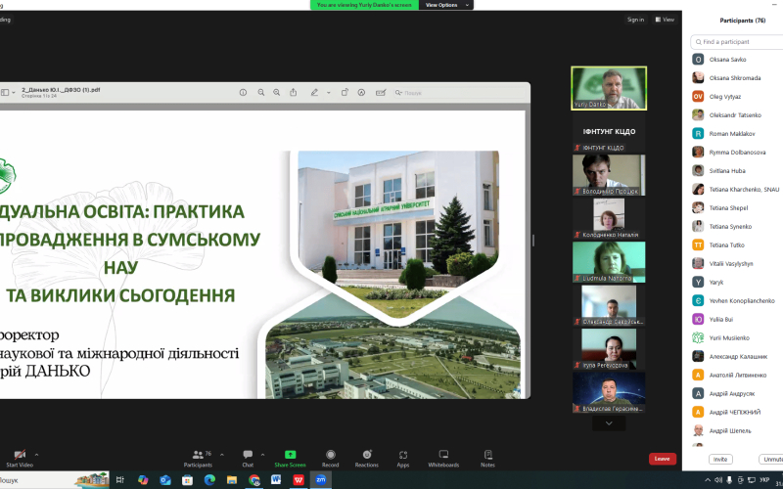The image size is (783, 489).
Task: Show more video thumbnails with down chevron
Action: [609, 423]
